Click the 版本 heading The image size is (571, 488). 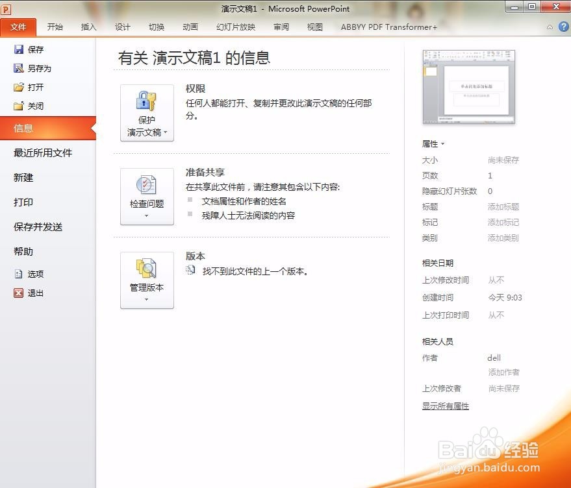click(x=196, y=256)
